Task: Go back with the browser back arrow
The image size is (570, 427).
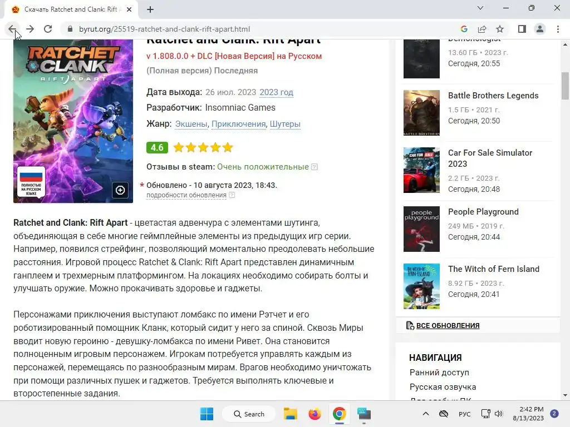Action: tap(12, 29)
